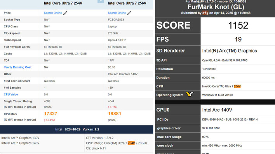
Task: Click the 2.2 GHz clockspeed value
Action: pos(113,33)
